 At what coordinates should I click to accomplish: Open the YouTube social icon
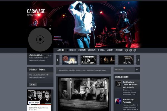[x=135, y=50]
